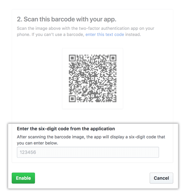The height and width of the screenshot is (194, 183).
Task: Click the QR code's upper-right finder square
Action: 113,58
